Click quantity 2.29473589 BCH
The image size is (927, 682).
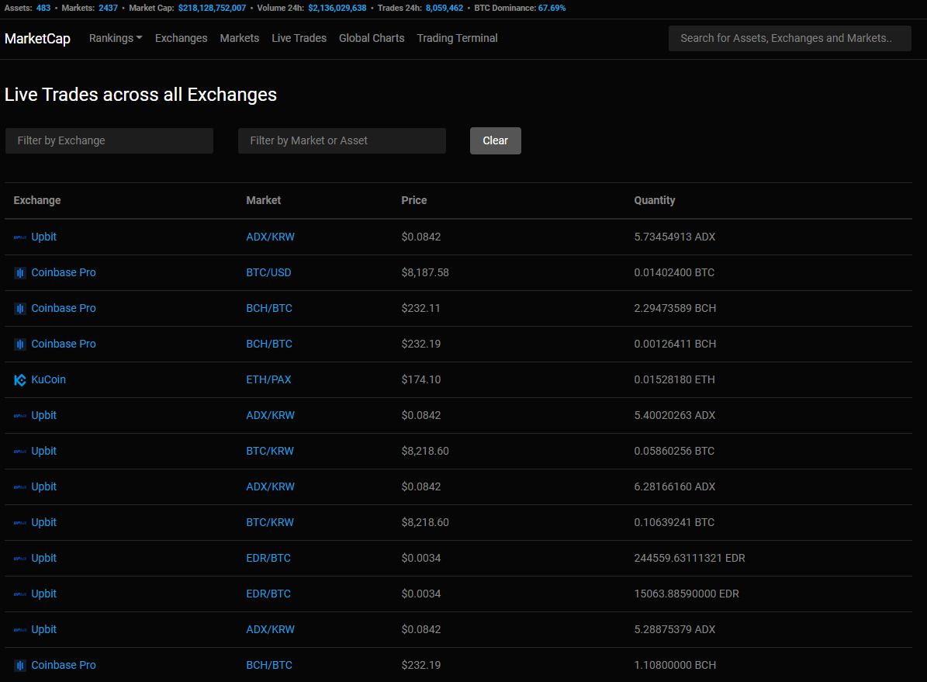tap(675, 308)
